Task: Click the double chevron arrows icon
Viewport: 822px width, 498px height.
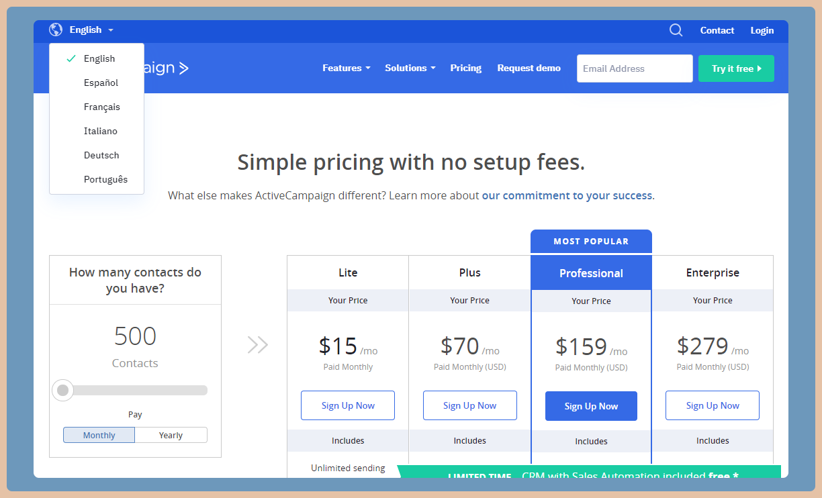Action: point(258,345)
